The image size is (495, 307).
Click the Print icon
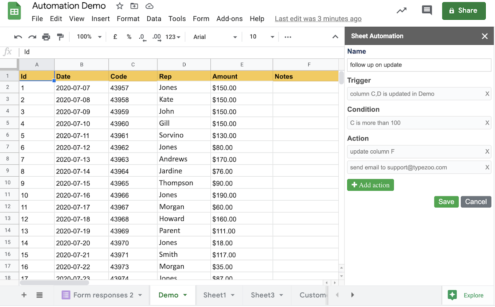pos(46,37)
